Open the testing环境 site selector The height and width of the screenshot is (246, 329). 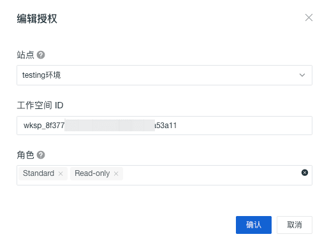click(x=164, y=75)
